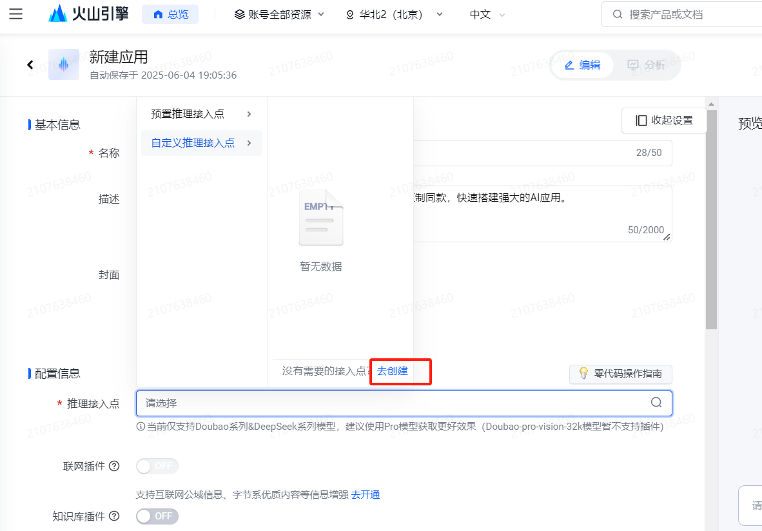Click the help icon next to 联网插件
762x531 pixels.
coord(114,466)
